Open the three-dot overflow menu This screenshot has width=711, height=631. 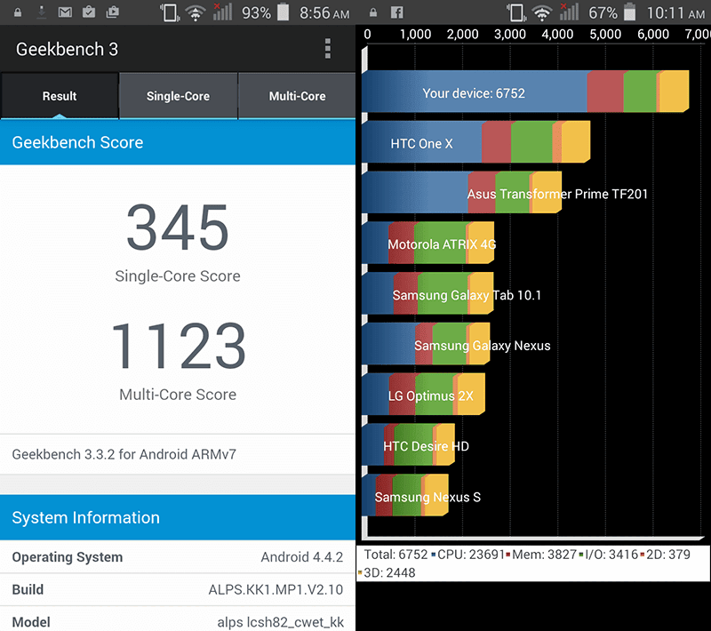tap(327, 49)
